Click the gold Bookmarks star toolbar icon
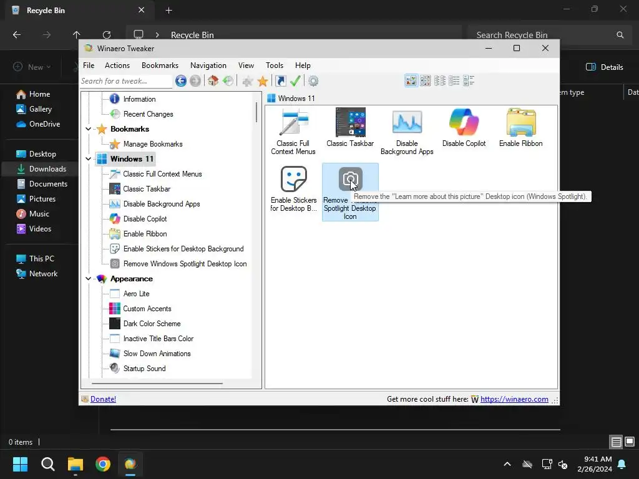This screenshot has width=639, height=479. (x=263, y=81)
